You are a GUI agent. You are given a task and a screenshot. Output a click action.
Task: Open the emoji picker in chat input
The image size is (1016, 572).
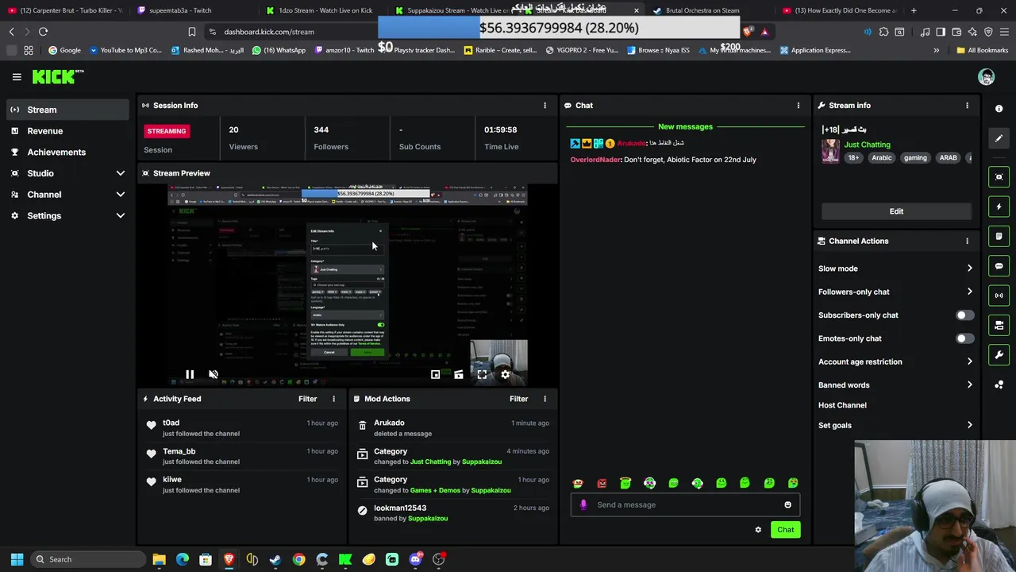coord(787,504)
